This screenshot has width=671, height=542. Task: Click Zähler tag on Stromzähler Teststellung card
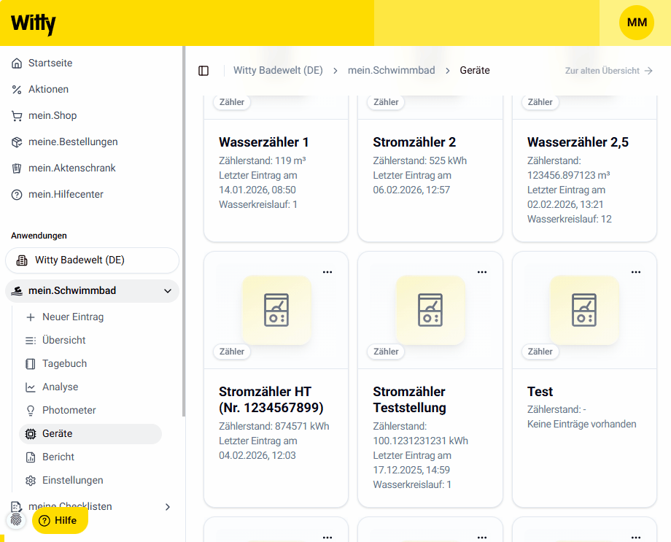pos(386,352)
